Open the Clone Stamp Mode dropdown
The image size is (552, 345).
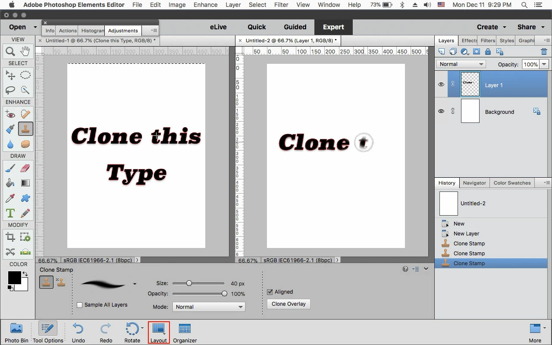click(209, 307)
